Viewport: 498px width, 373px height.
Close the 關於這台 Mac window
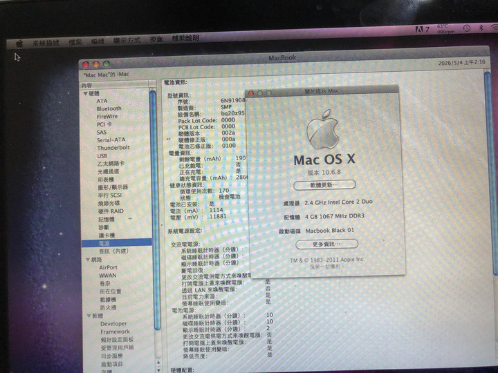[251, 93]
